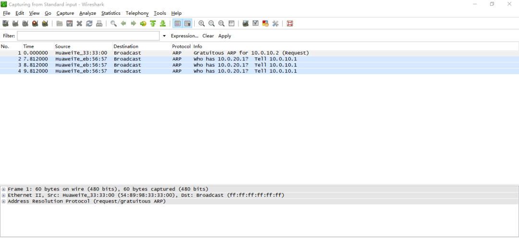Screen dimensions: 519x238
Task: Click the Find packet magnifier icon
Action: pyautogui.click(x=113, y=23)
